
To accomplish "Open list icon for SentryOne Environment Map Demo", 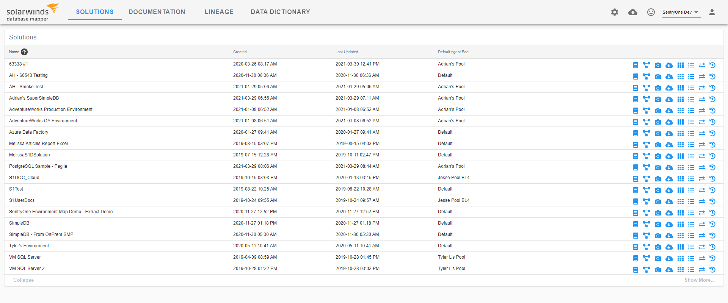I will 691,213.
